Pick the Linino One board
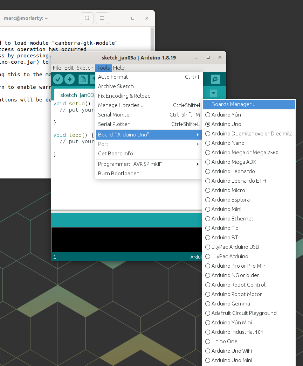The height and width of the screenshot is (366, 303). coord(249,342)
